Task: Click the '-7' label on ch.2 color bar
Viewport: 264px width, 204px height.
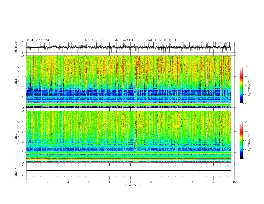Action: coord(246,158)
